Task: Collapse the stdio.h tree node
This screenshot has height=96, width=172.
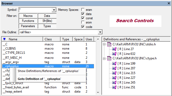Action: (104, 44)
